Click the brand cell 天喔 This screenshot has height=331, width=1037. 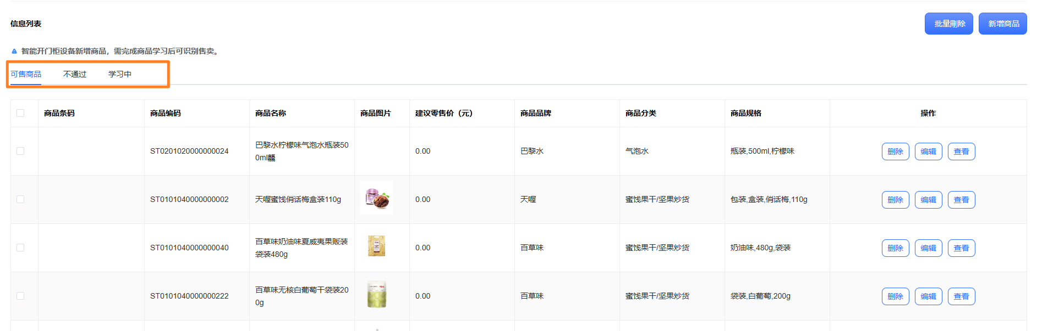(528, 199)
